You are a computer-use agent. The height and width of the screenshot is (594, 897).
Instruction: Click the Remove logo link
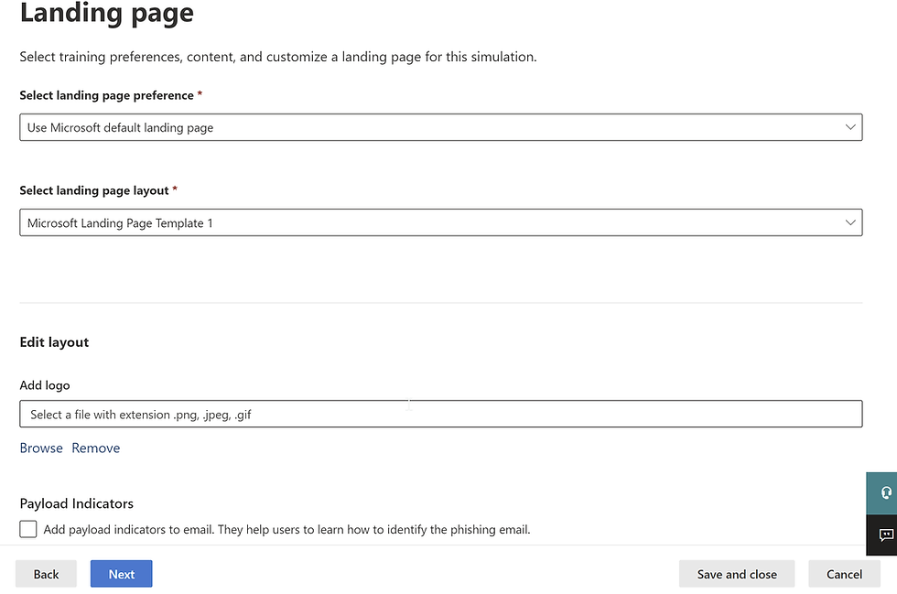[95, 448]
